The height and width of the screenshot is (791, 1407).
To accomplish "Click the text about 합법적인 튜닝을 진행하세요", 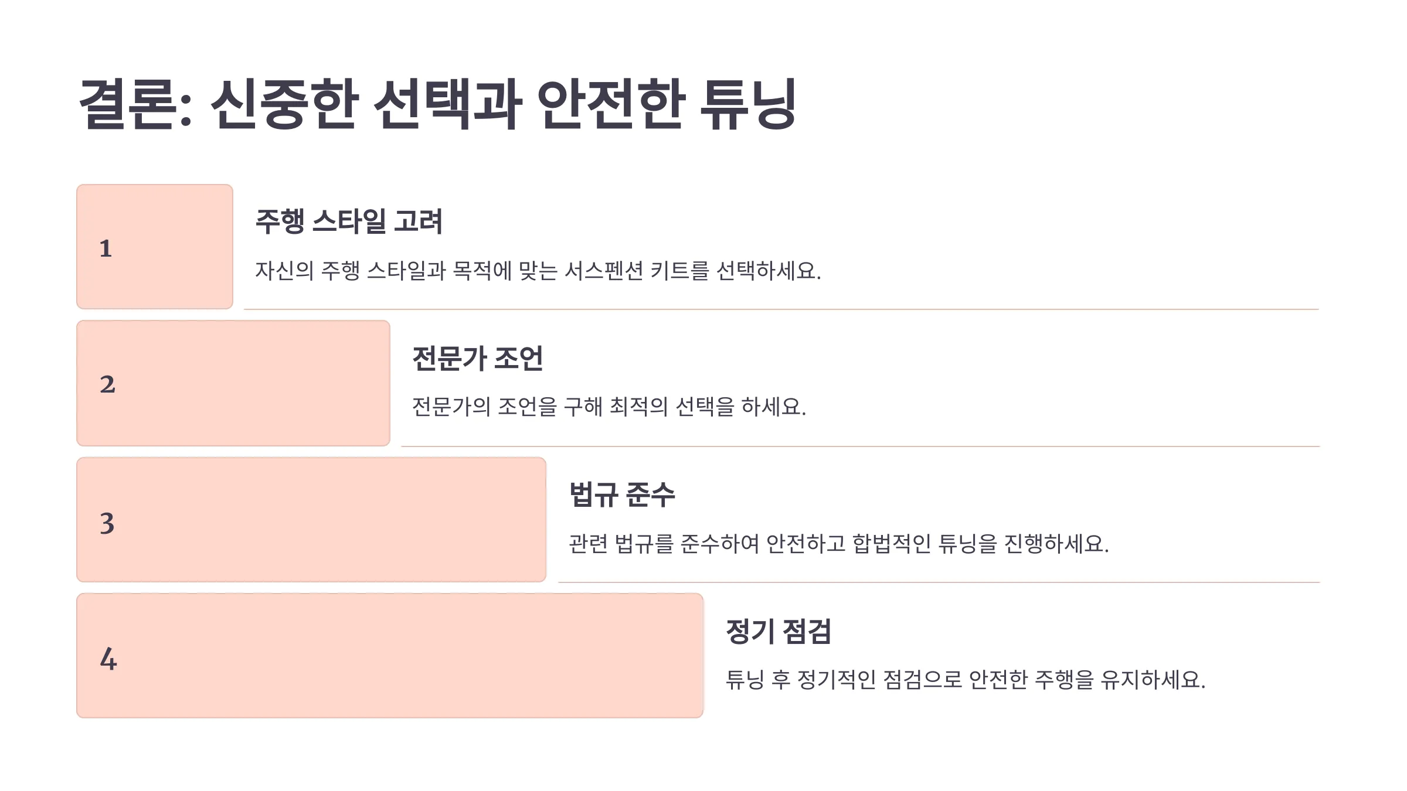I will (x=839, y=544).
